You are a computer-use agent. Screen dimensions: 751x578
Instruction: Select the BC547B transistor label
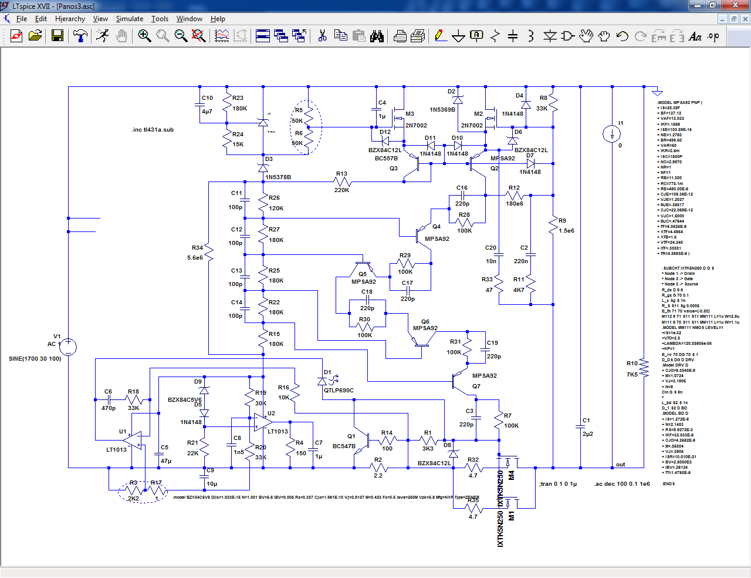coord(344,446)
